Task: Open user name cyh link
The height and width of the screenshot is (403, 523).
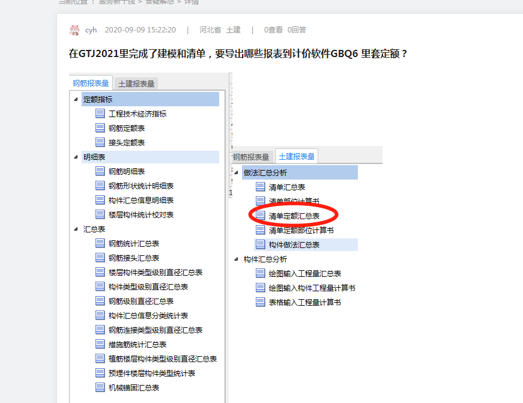Action: click(x=91, y=30)
